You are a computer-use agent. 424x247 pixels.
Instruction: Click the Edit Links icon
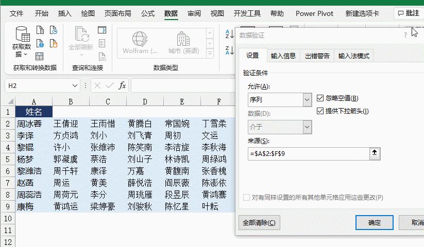(x=102, y=57)
